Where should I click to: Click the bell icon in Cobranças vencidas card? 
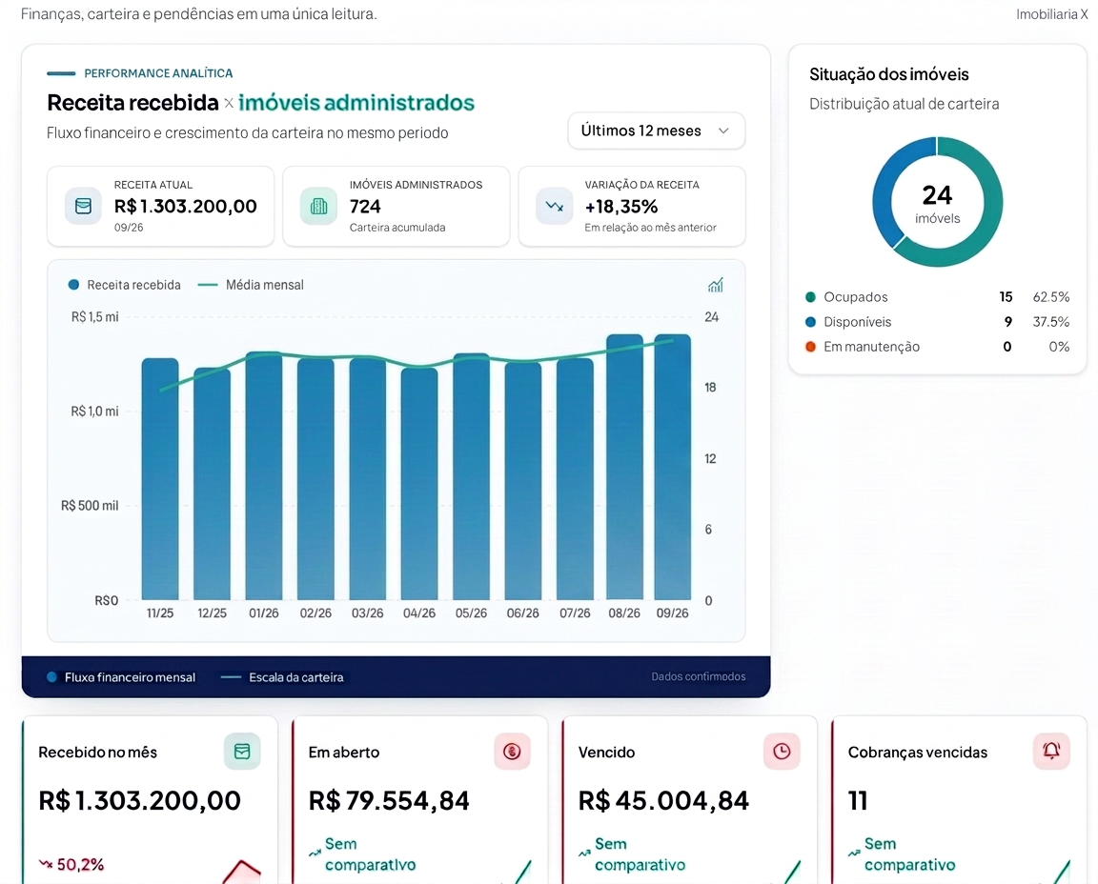click(x=1051, y=751)
